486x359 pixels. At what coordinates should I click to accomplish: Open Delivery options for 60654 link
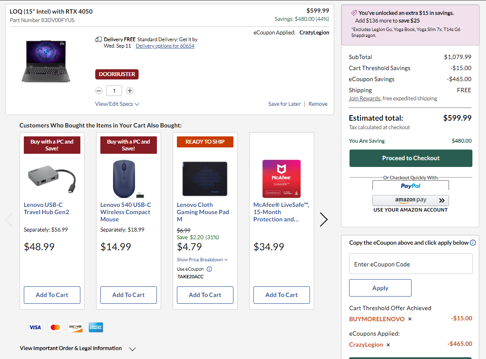click(165, 46)
